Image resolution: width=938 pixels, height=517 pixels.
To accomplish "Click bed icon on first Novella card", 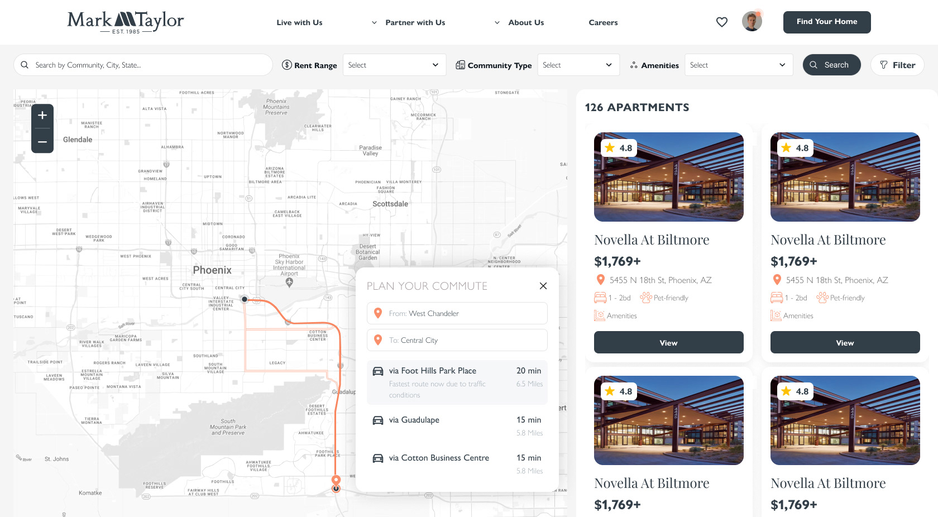I will point(600,298).
